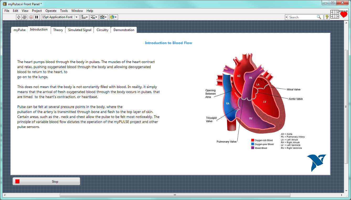Click the search magnifying glass icon

(319, 17)
